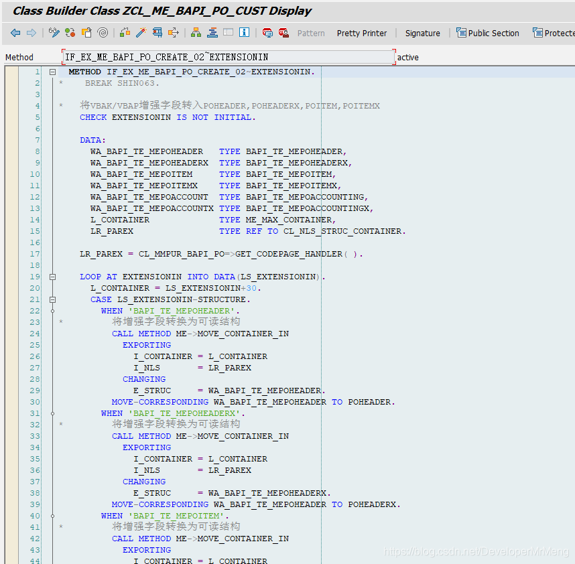This screenshot has width=575, height=564.
Task: Click 'BAPI_TE_MEPOACCOUNTING,' type on line 12
Action: [x=306, y=197]
